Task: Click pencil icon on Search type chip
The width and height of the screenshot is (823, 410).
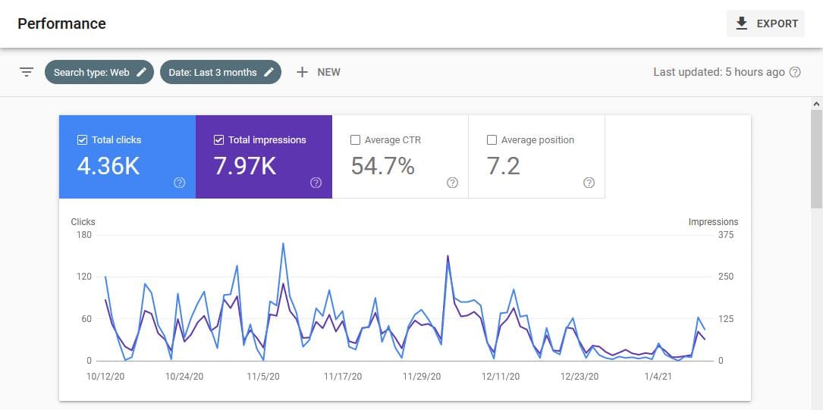Action: [x=142, y=72]
